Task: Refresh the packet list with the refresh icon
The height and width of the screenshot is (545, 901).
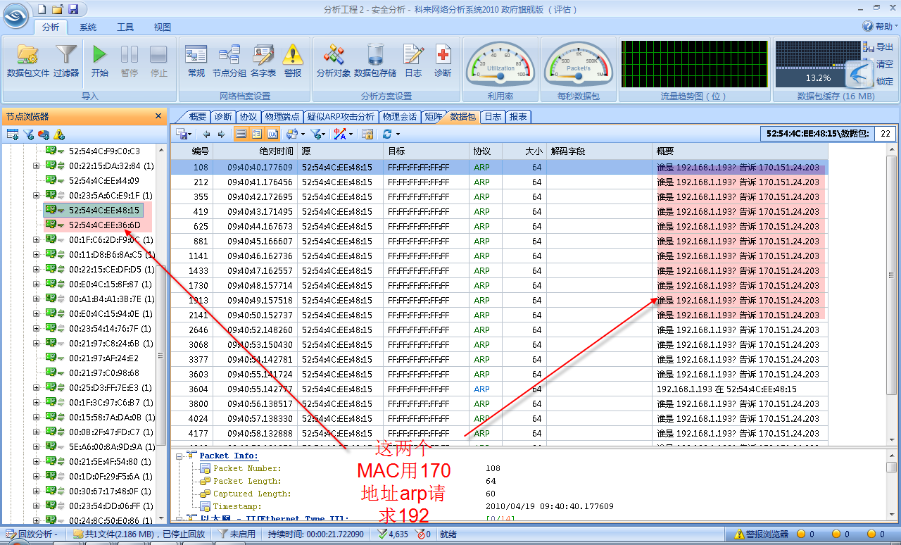Action: point(387,133)
